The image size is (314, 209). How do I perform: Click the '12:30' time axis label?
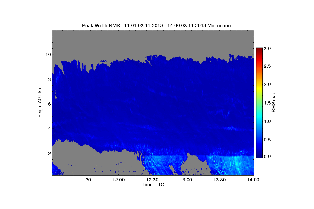coord(152,180)
